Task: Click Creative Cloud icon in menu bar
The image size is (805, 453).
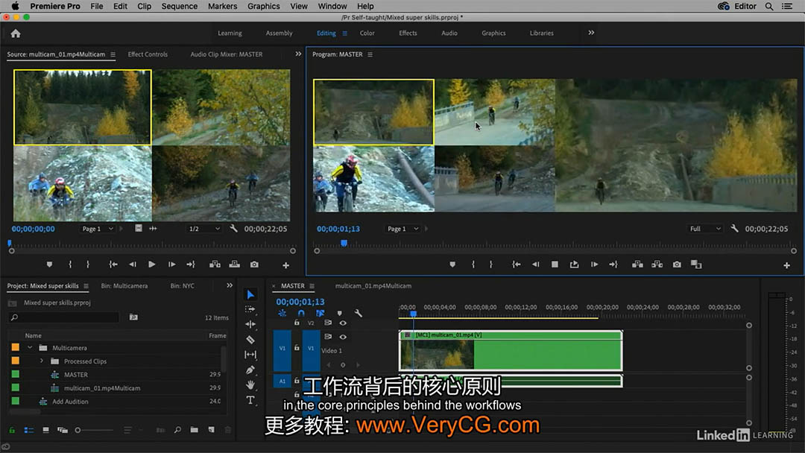Action: click(723, 6)
